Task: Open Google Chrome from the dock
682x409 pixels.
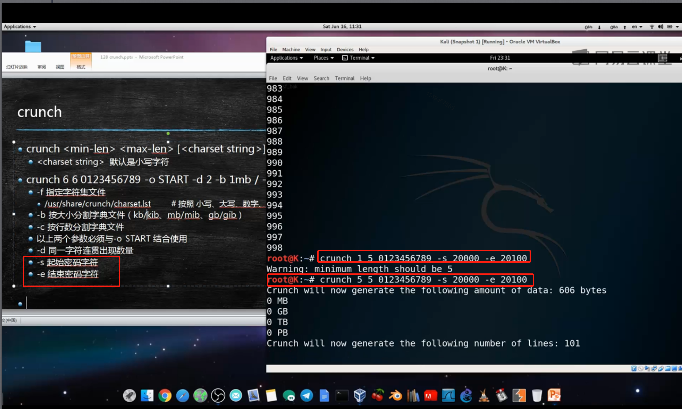Action: click(165, 396)
